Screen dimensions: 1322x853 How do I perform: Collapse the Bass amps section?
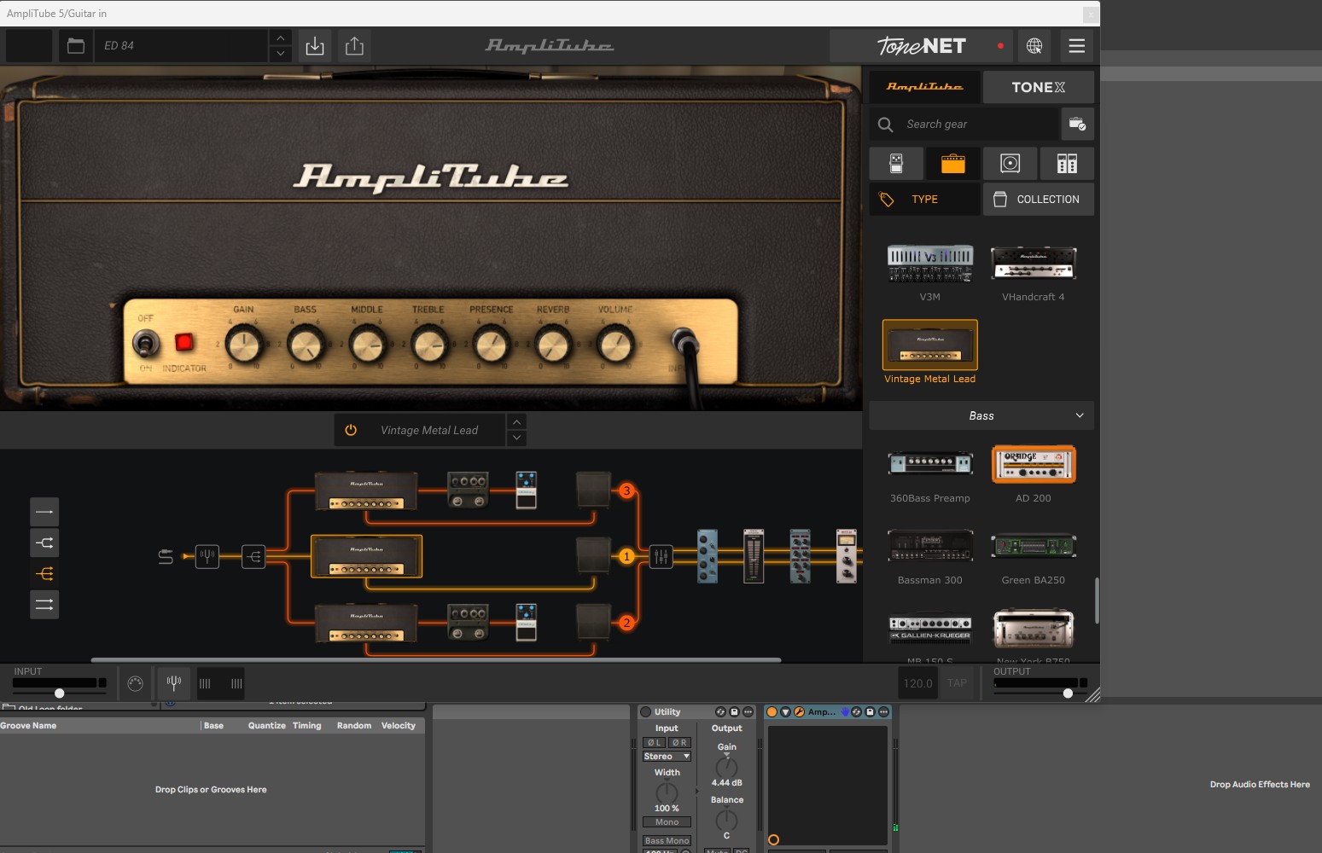click(x=981, y=416)
